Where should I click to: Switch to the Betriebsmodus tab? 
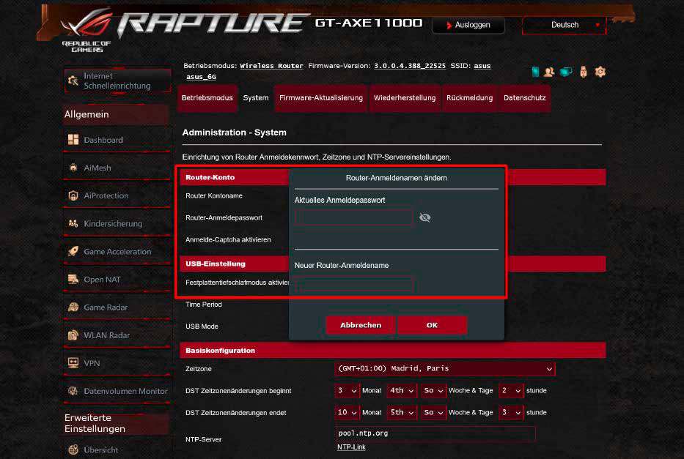[x=207, y=98]
